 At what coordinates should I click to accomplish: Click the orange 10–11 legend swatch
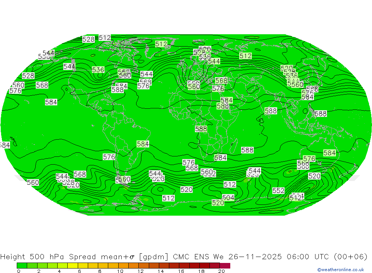(x=124, y=266)
